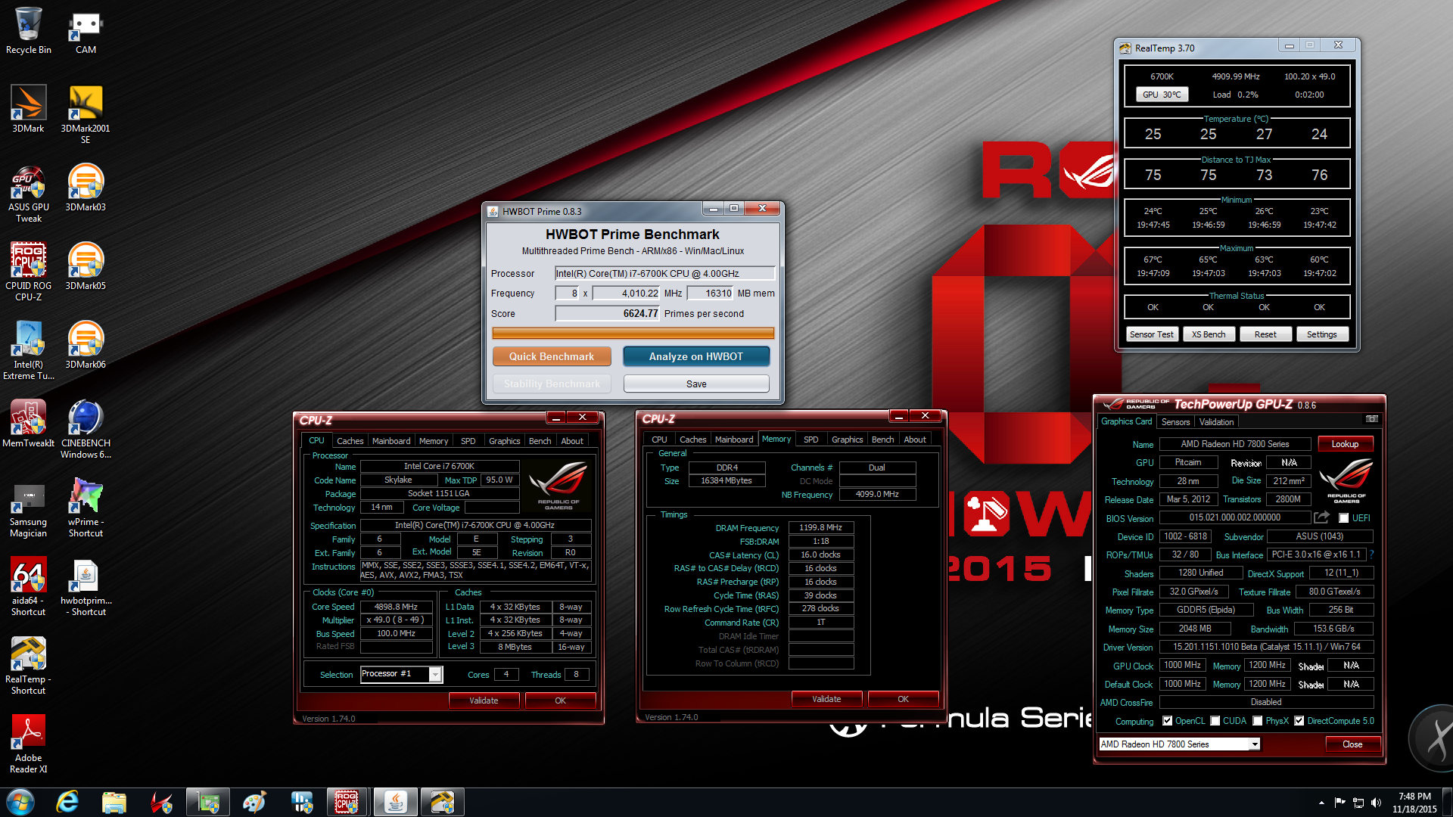Image resolution: width=1453 pixels, height=817 pixels.
Task: Open Intel Extreme Tuning shortcut
Action: click(x=29, y=350)
